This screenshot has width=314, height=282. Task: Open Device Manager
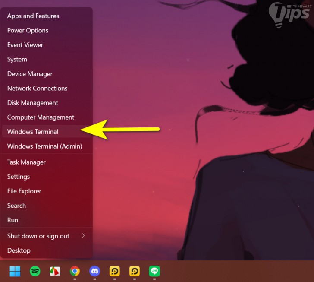click(47, 74)
